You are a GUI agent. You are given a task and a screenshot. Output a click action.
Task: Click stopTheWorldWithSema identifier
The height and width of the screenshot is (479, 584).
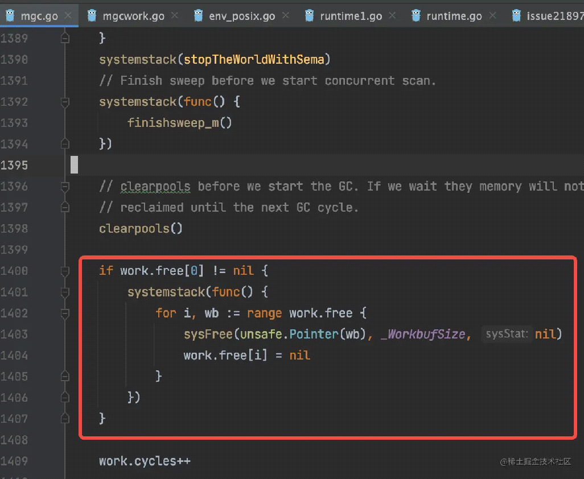[x=254, y=60]
